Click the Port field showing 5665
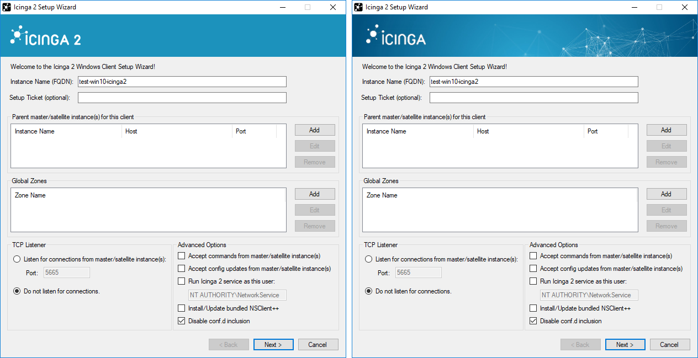 [66, 272]
